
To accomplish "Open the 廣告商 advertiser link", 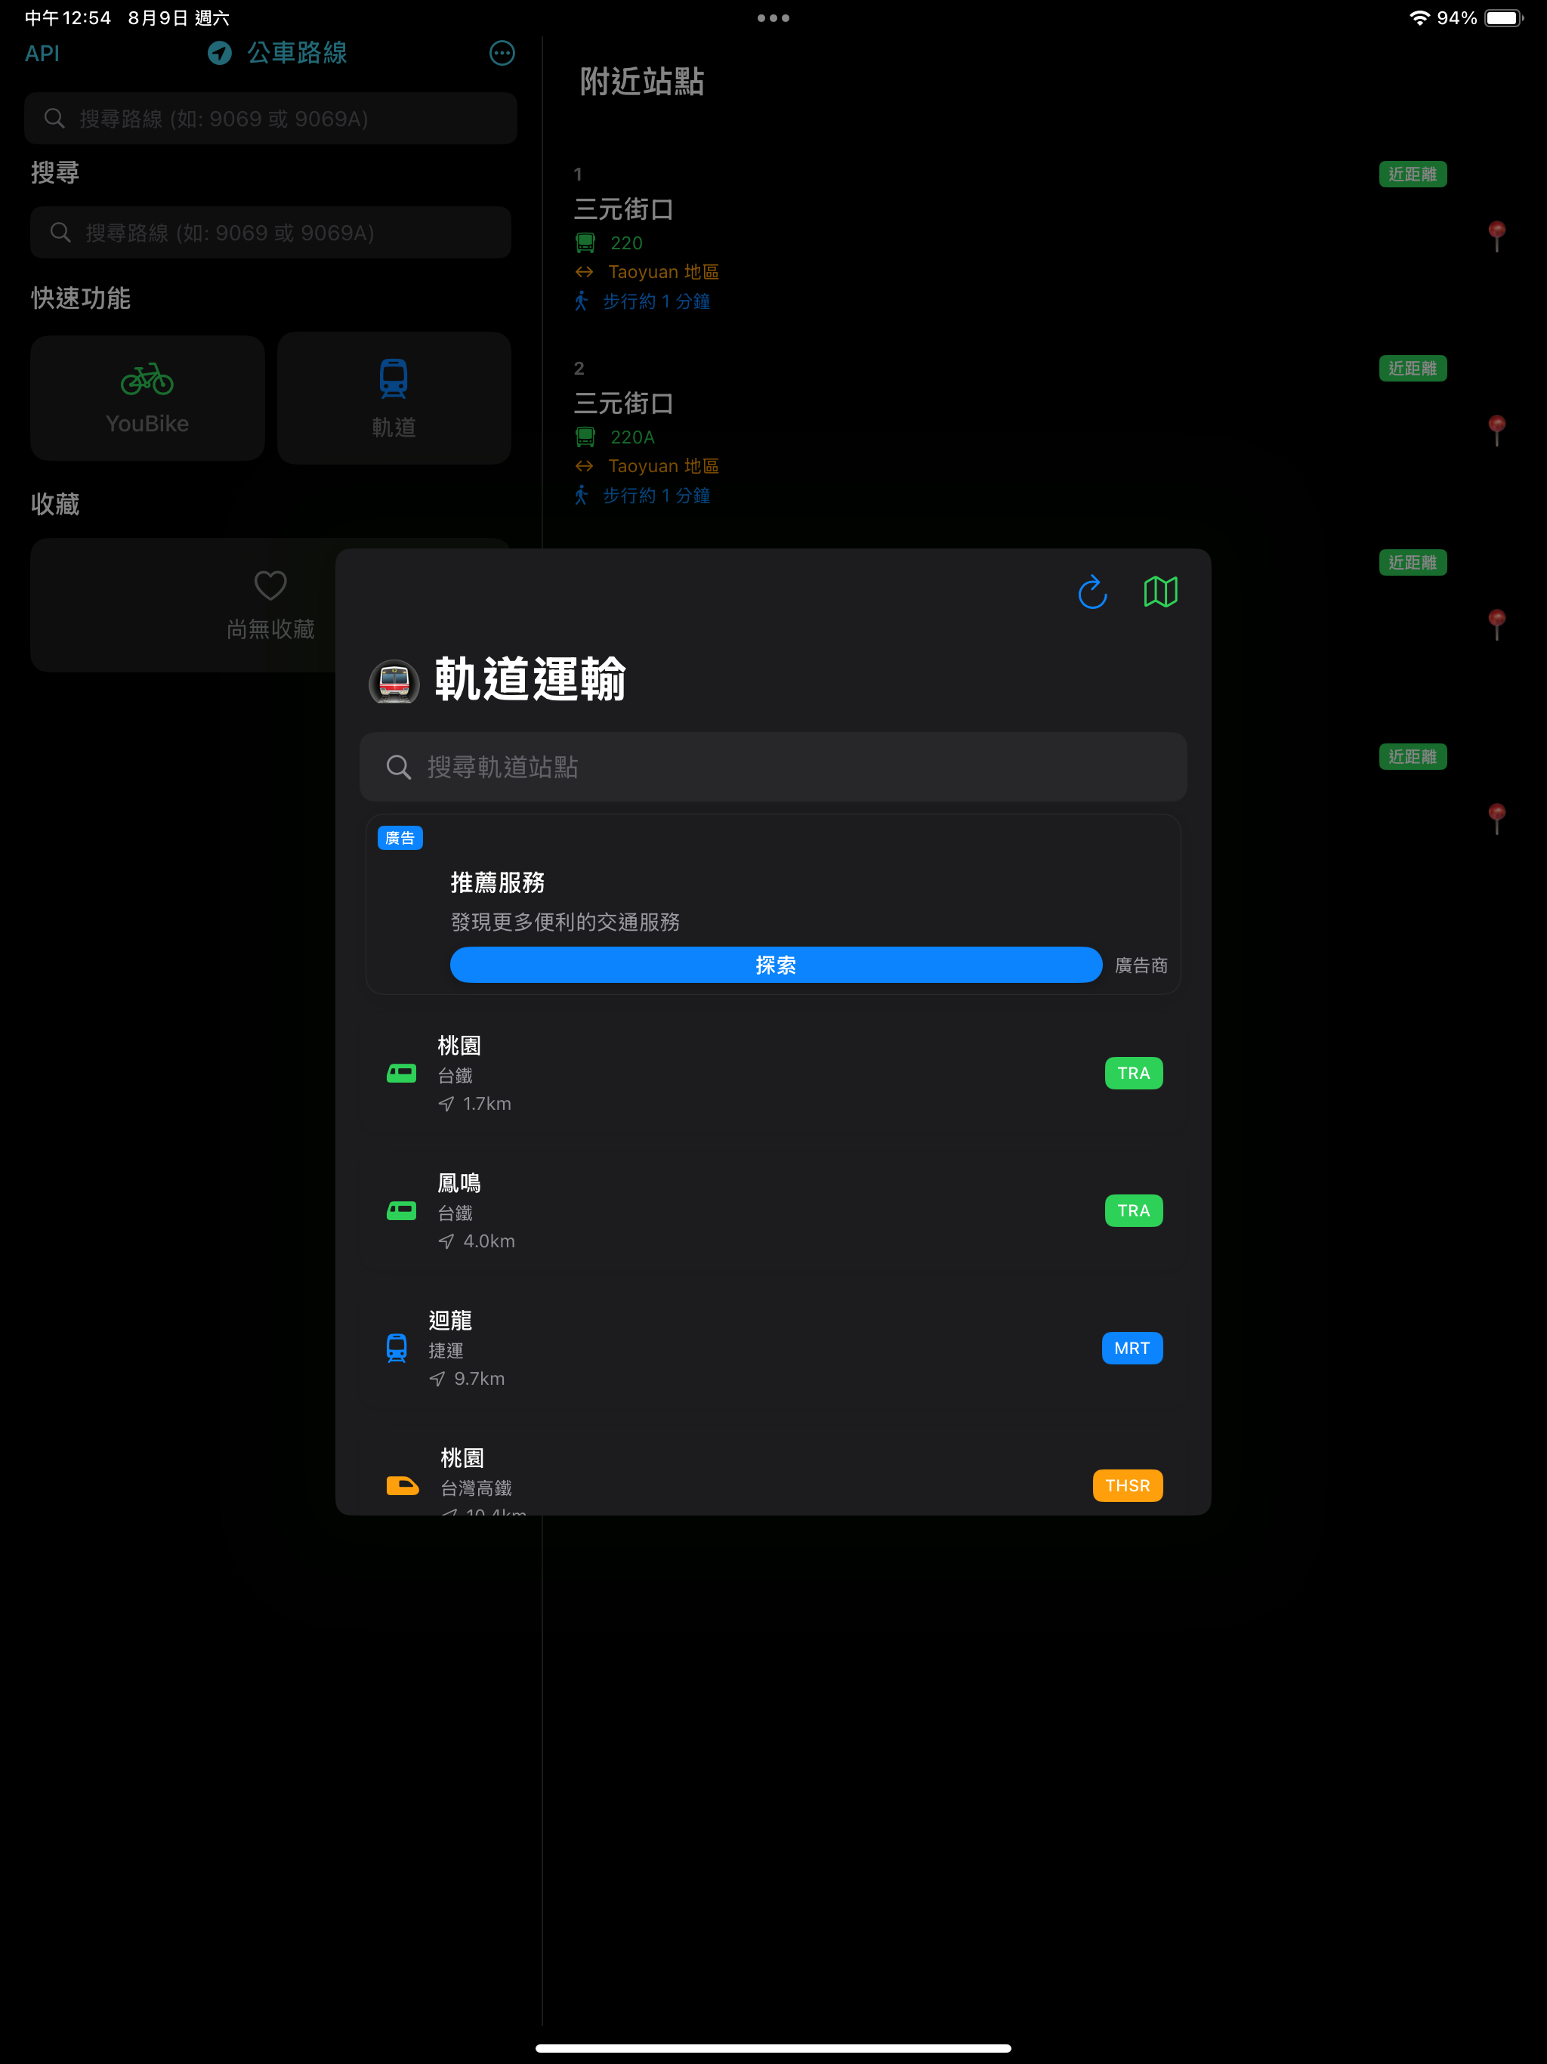I will 1140,966.
